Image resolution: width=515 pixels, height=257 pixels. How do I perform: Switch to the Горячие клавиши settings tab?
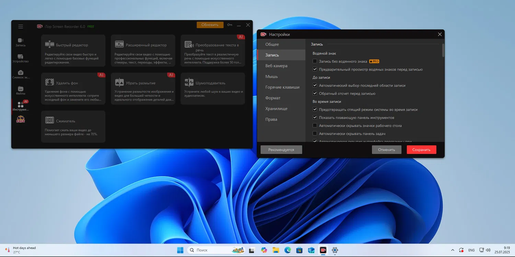point(282,87)
